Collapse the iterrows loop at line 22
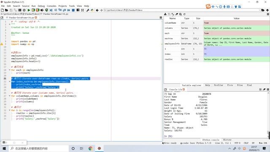 pyautogui.click(x=10, y=81)
